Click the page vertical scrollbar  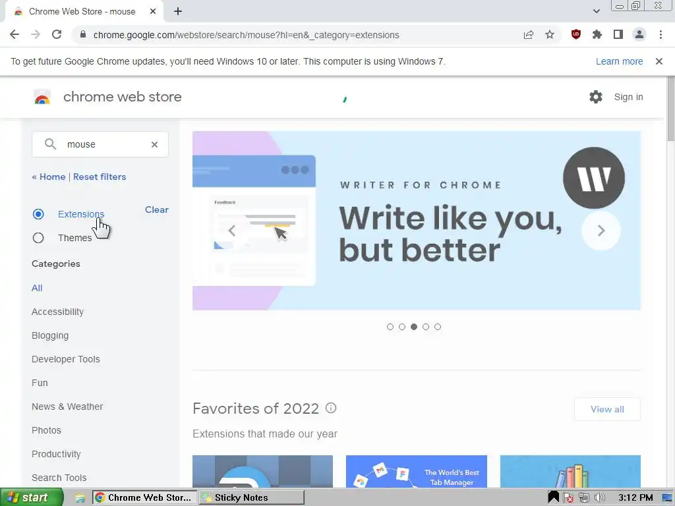click(x=670, y=109)
